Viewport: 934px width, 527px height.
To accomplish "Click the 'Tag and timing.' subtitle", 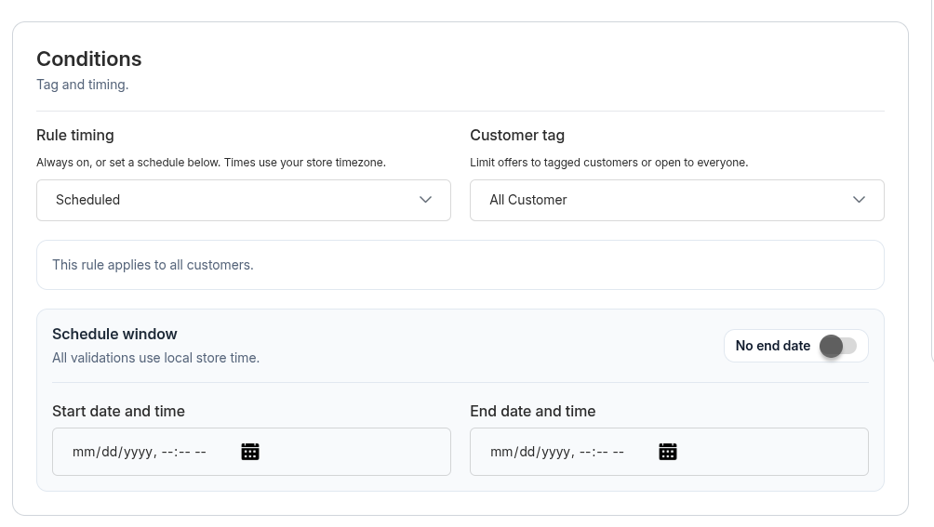I will [x=82, y=85].
